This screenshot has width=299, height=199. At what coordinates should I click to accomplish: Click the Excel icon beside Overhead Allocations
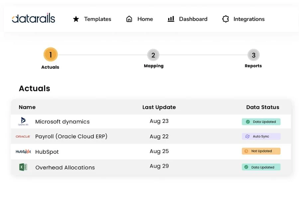[x=23, y=166]
